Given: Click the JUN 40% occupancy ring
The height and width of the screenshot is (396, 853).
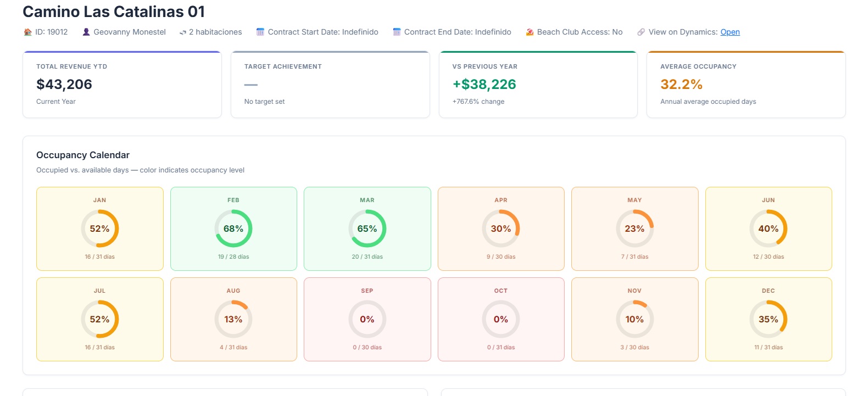Looking at the screenshot, I should (768, 228).
